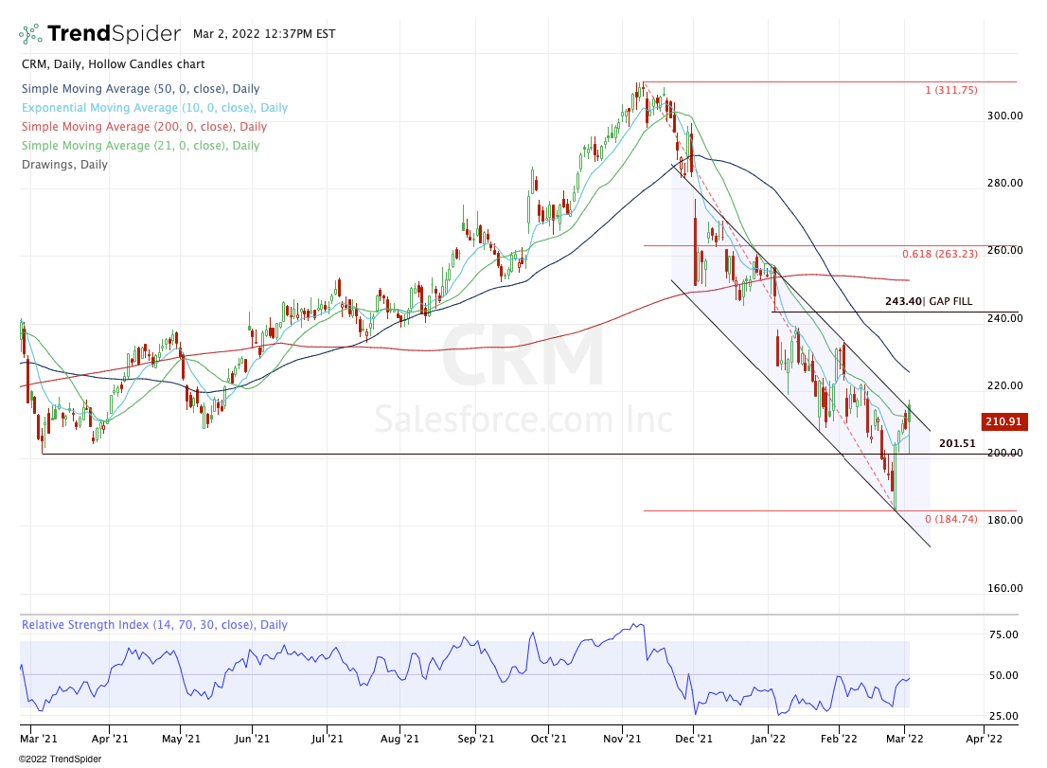This screenshot has height=768, width=1047.
Task: Click the RSI 25.00 axis label
Action: (x=1003, y=716)
